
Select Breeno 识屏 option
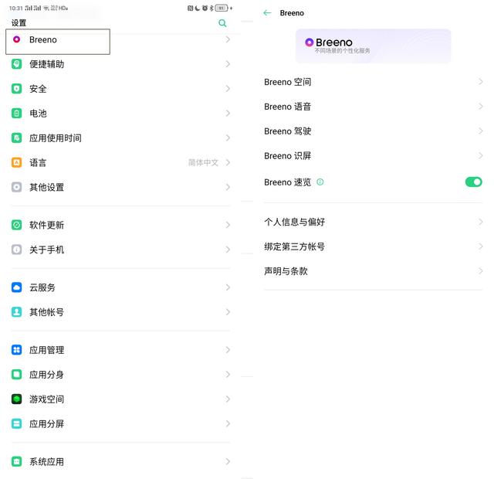pos(373,155)
